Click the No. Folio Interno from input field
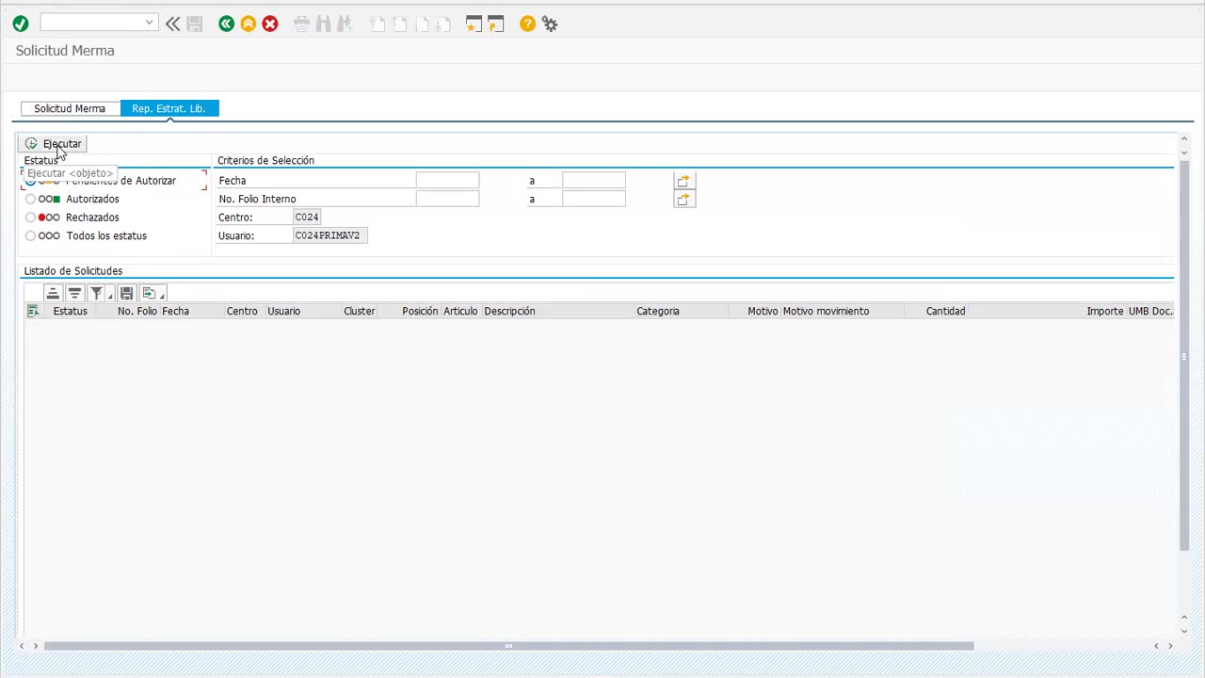This screenshot has width=1205, height=678. (447, 199)
